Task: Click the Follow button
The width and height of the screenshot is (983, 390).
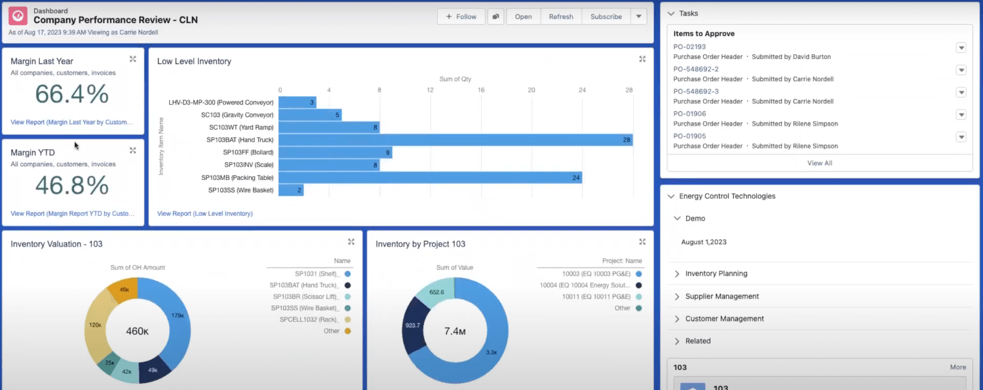Action: pyautogui.click(x=461, y=16)
